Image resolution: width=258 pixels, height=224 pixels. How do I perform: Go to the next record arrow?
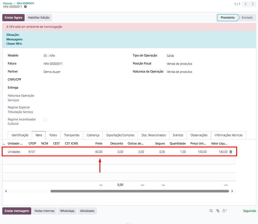(x=253, y=4)
